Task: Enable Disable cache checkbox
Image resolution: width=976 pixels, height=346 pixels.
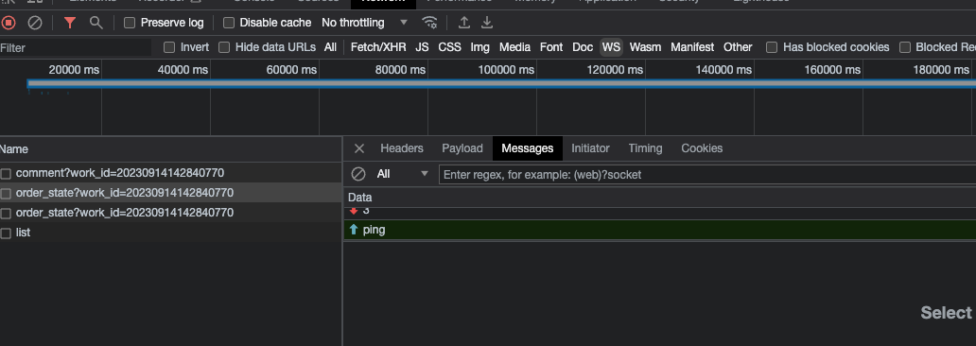Action: click(x=229, y=23)
